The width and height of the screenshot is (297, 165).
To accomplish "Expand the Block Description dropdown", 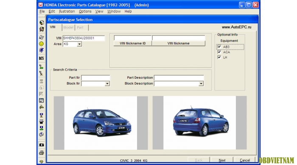I will tap(201, 84).
